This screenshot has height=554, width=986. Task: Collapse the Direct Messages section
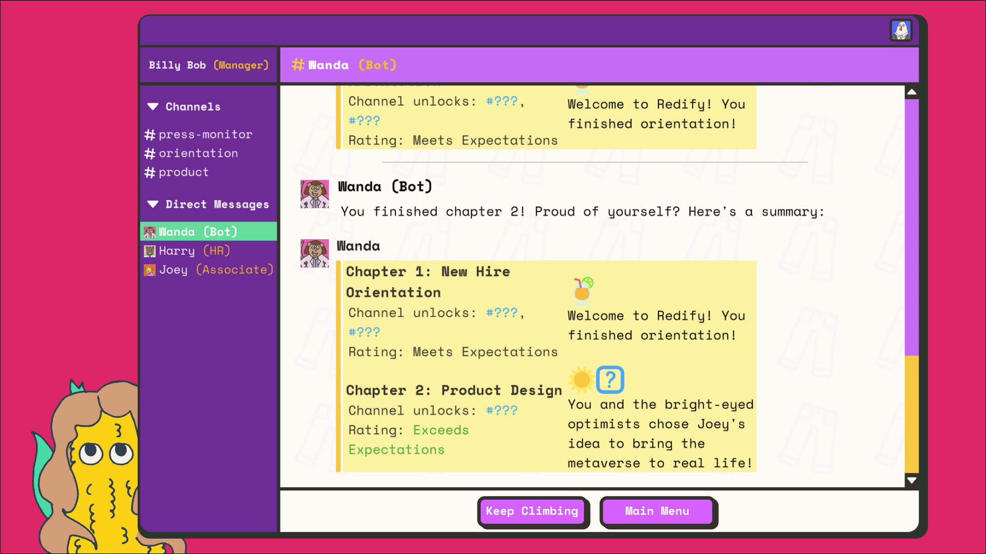pyautogui.click(x=153, y=204)
